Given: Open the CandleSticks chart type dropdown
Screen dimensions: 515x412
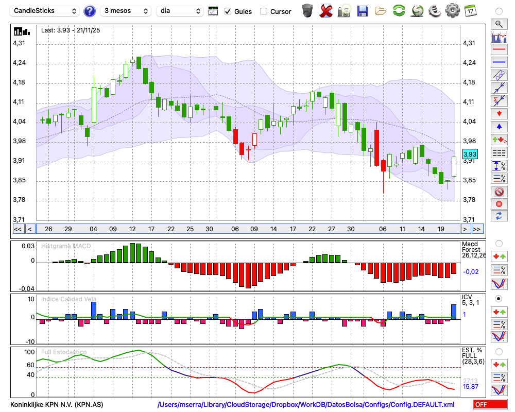Looking at the screenshot, I should pos(45,11).
